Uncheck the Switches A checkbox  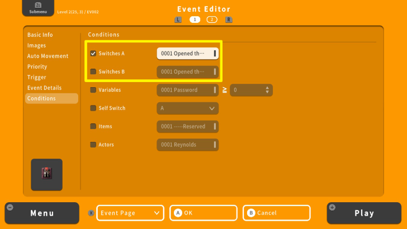pos(93,54)
